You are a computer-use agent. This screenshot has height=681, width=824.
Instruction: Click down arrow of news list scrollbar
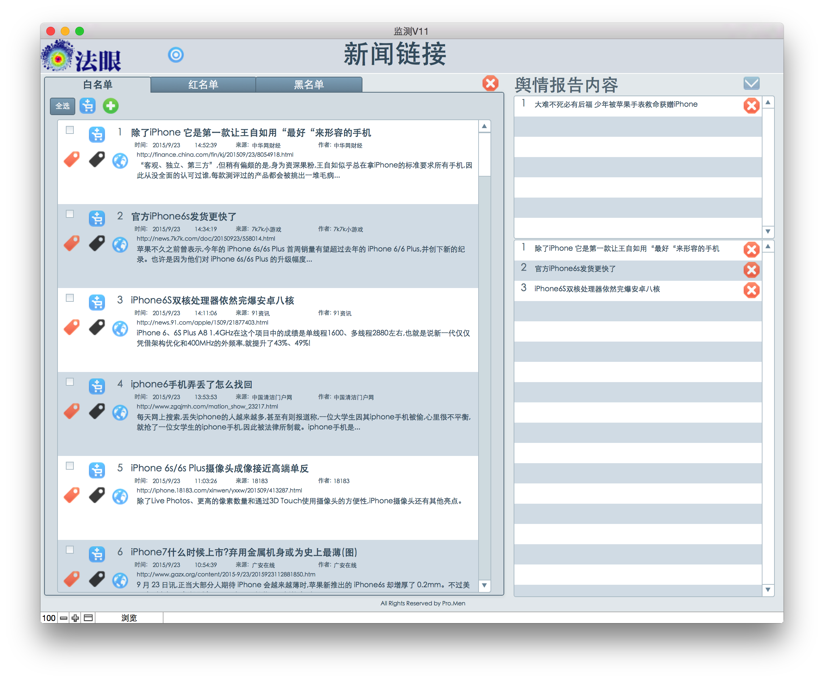click(484, 585)
